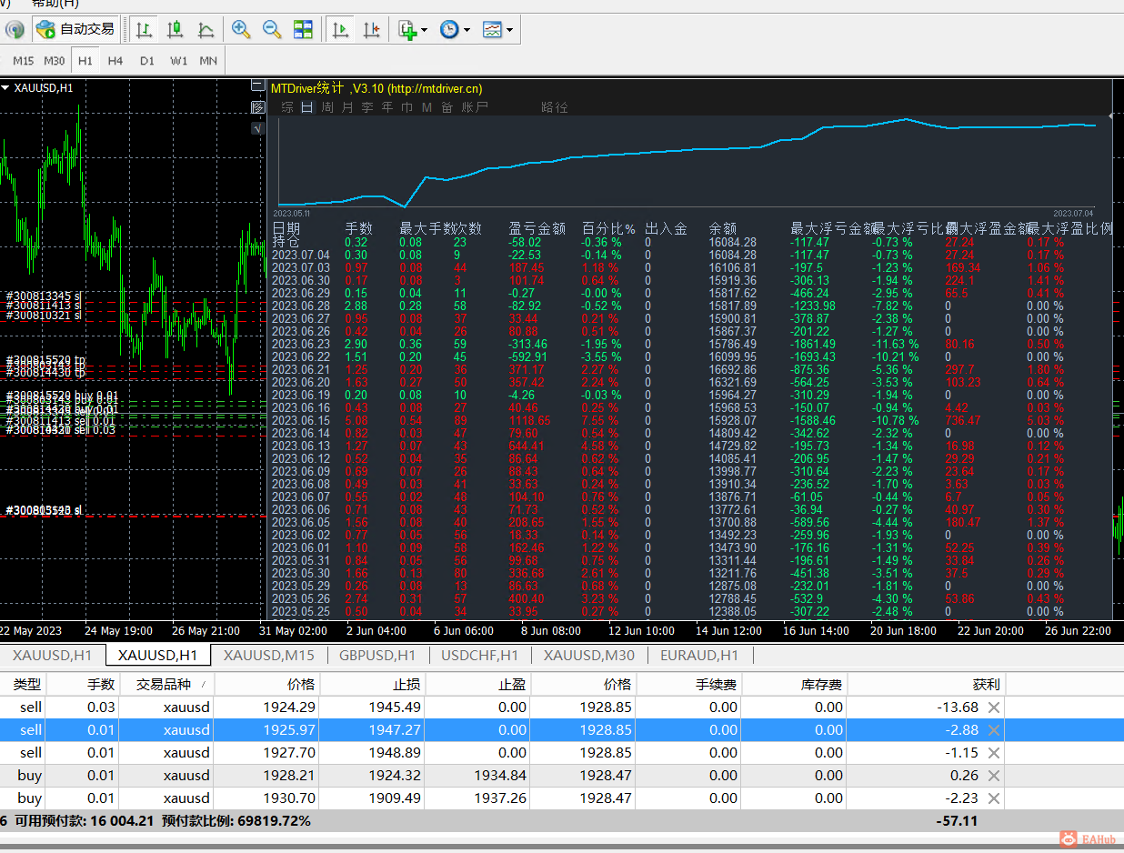Tile chart windows with grid icon
1124x853 pixels.
click(x=303, y=29)
